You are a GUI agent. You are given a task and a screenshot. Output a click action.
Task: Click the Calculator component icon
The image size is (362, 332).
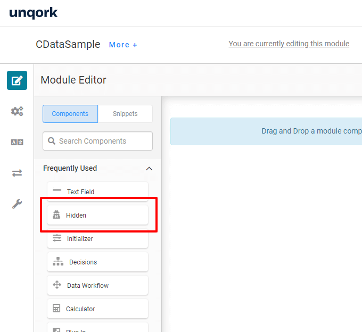(56, 309)
